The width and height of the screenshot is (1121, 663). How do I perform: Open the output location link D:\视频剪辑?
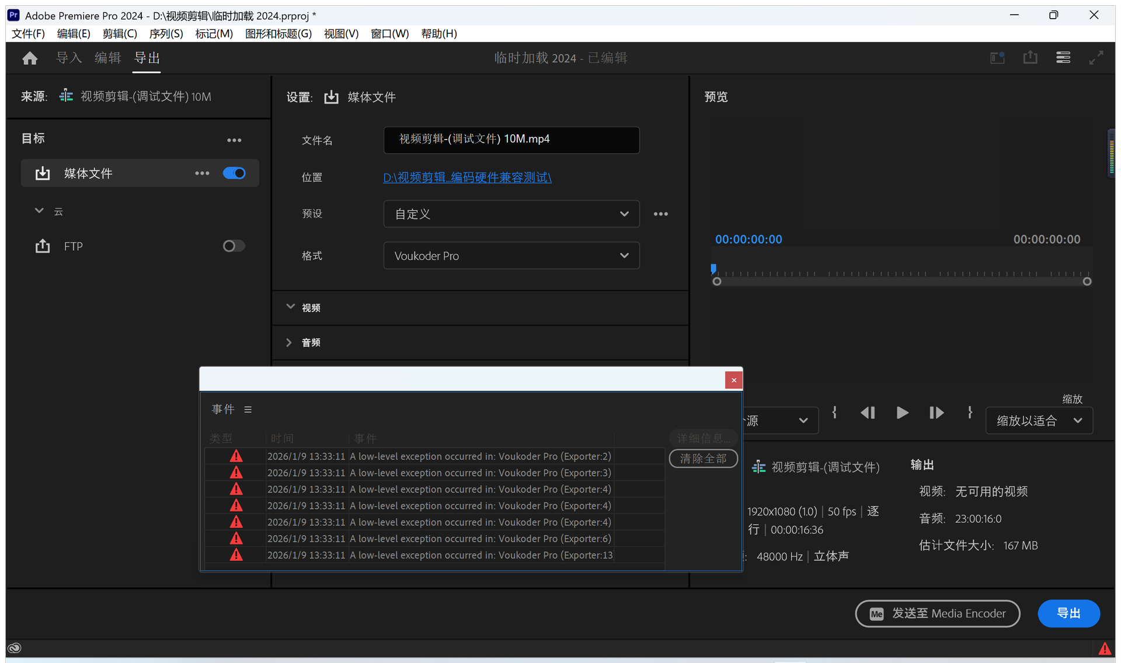coord(467,178)
